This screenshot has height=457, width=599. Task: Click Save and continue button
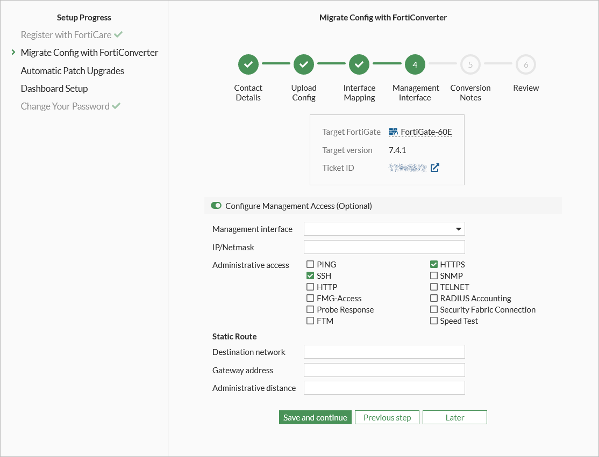click(315, 417)
